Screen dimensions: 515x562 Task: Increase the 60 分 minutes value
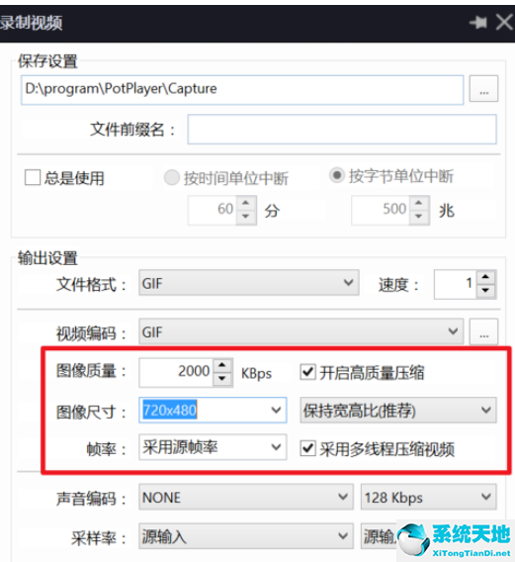[246, 203]
